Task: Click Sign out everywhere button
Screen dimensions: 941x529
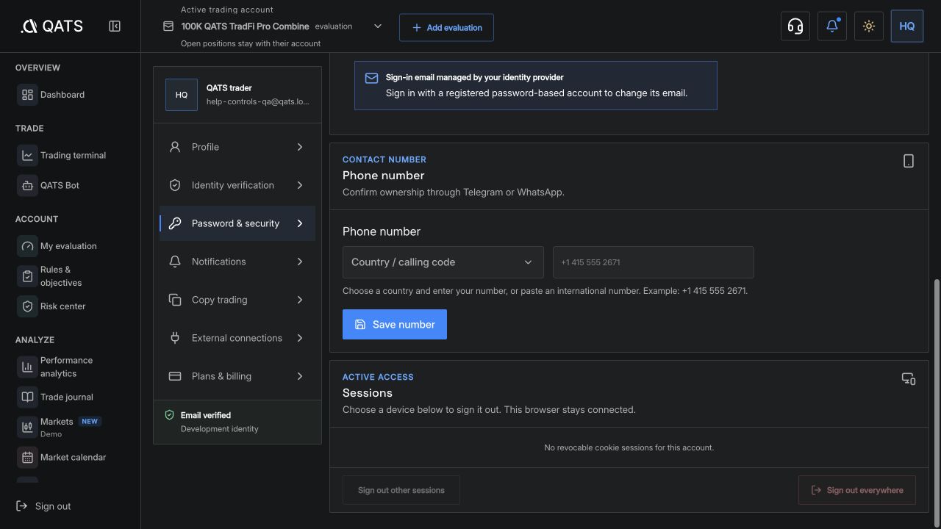Action: tap(857, 490)
